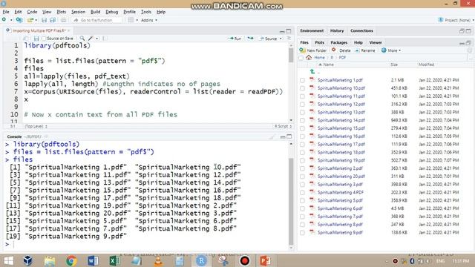
Task: Check the box for SpiritualMarketing 1.pdf
Action: pyautogui.click(x=302, y=80)
